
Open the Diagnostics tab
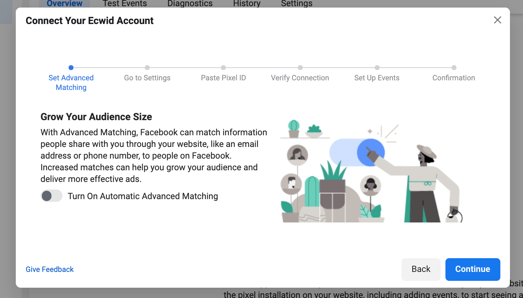coord(190,4)
